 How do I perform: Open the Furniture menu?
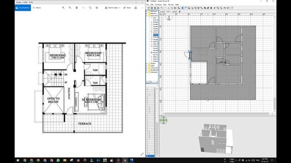158,5
